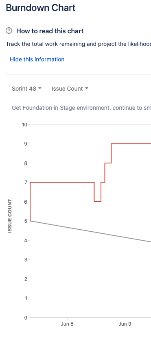Click the Jun 8 x-axis label

[67, 324]
